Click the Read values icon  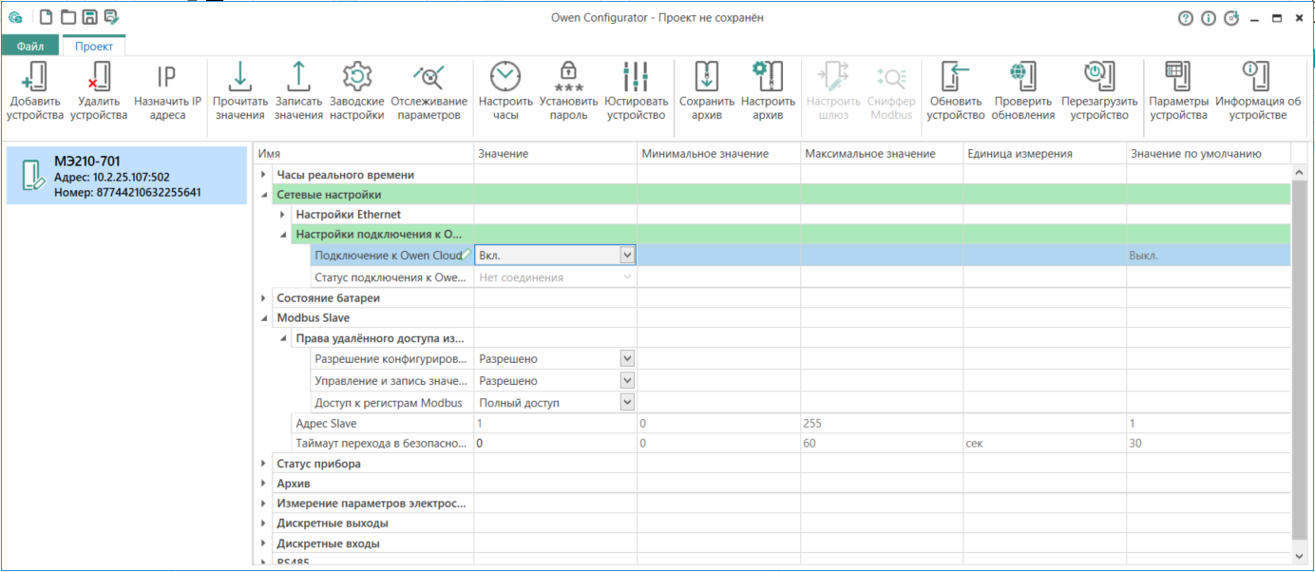click(238, 77)
